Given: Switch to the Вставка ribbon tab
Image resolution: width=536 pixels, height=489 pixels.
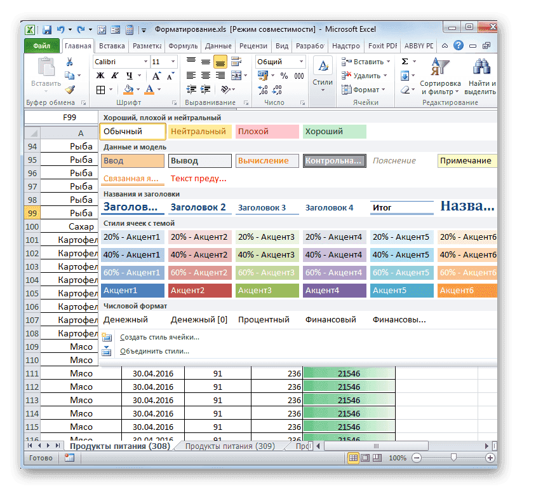Looking at the screenshot, I should point(112,46).
